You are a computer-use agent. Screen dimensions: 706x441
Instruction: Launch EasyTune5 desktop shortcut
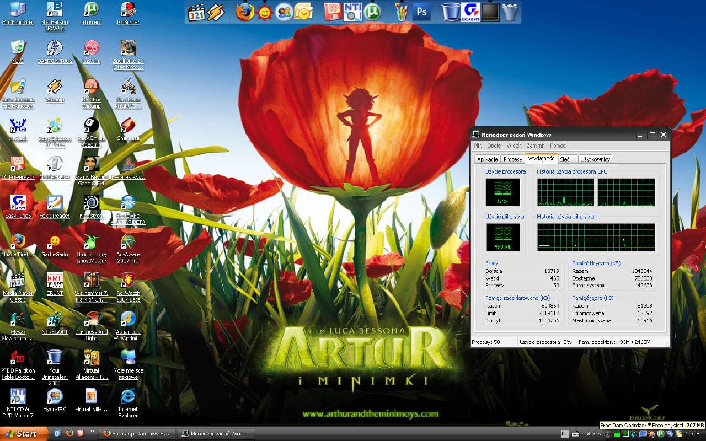[x=18, y=207]
